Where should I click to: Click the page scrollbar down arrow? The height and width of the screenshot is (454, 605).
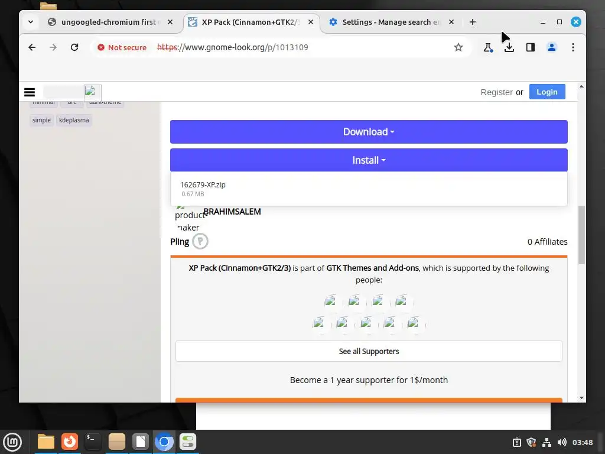click(581, 398)
